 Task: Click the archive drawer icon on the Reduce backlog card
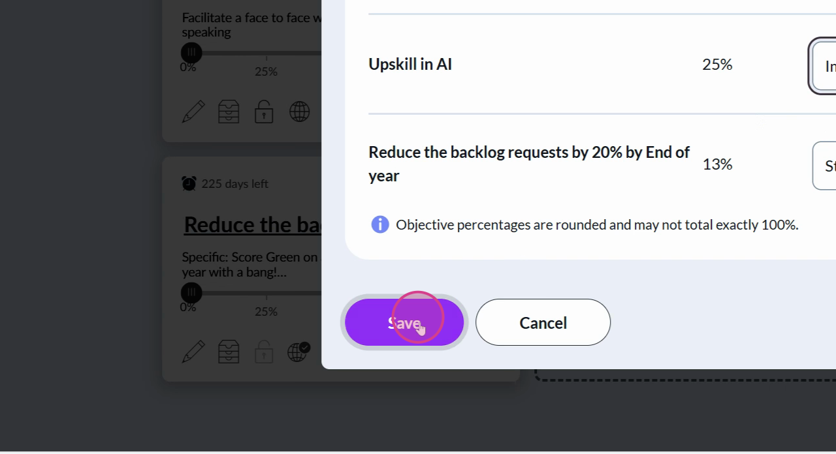[229, 352]
